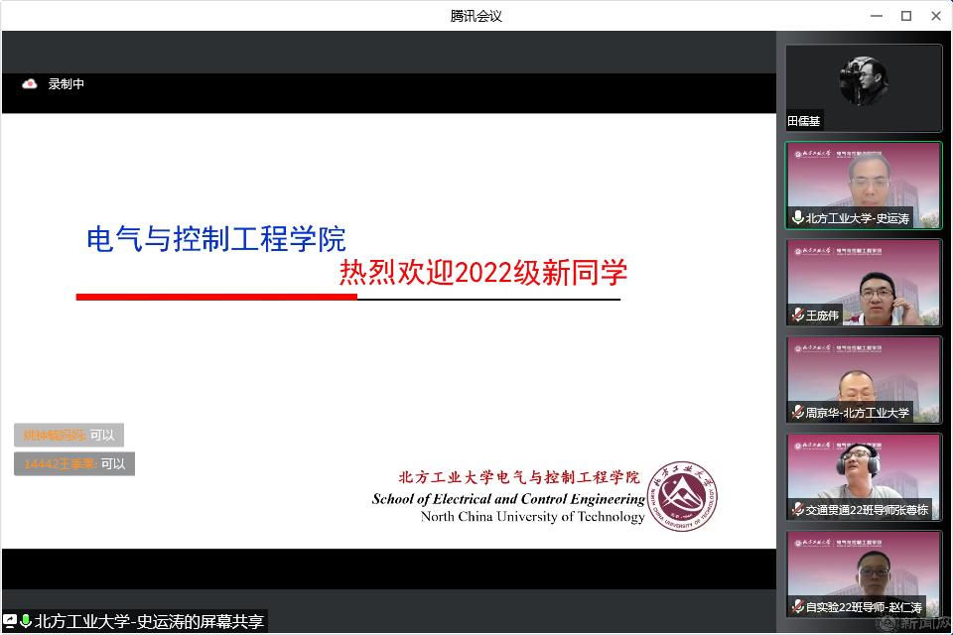Click muted mic icon on 自实验22班导师-赵仁涛 tile
The height and width of the screenshot is (635, 953).
[797, 606]
